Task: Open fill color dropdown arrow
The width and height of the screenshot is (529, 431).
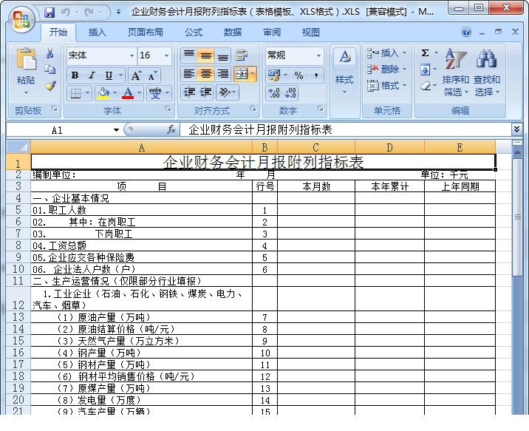Action: (x=115, y=93)
